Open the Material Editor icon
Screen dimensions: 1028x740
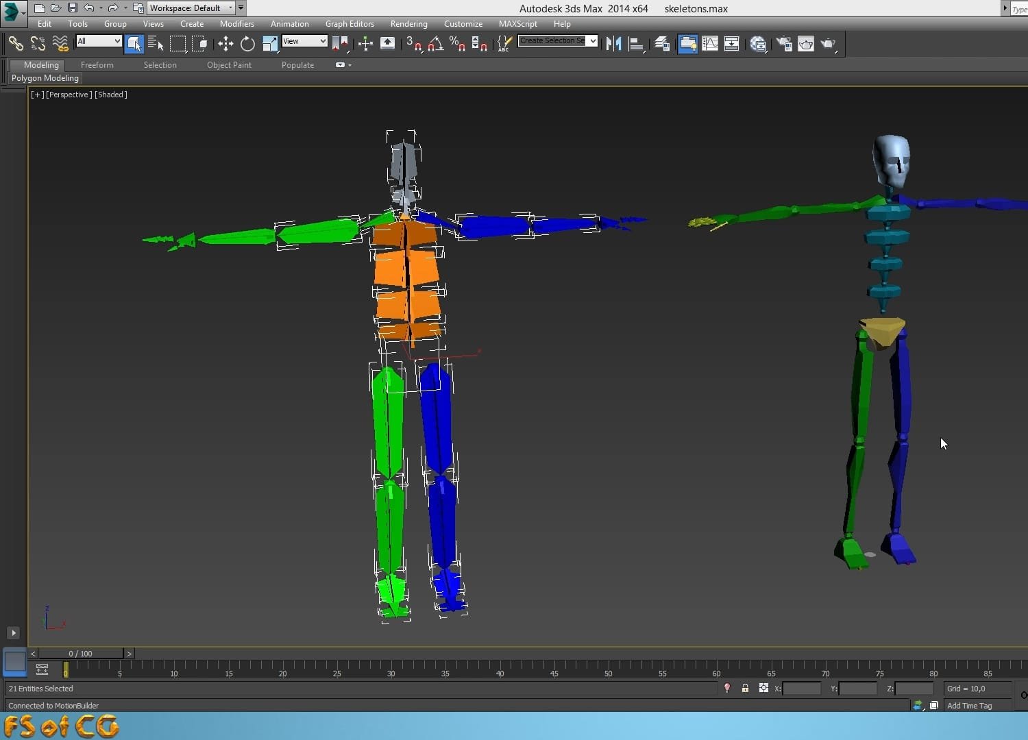[758, 44]
